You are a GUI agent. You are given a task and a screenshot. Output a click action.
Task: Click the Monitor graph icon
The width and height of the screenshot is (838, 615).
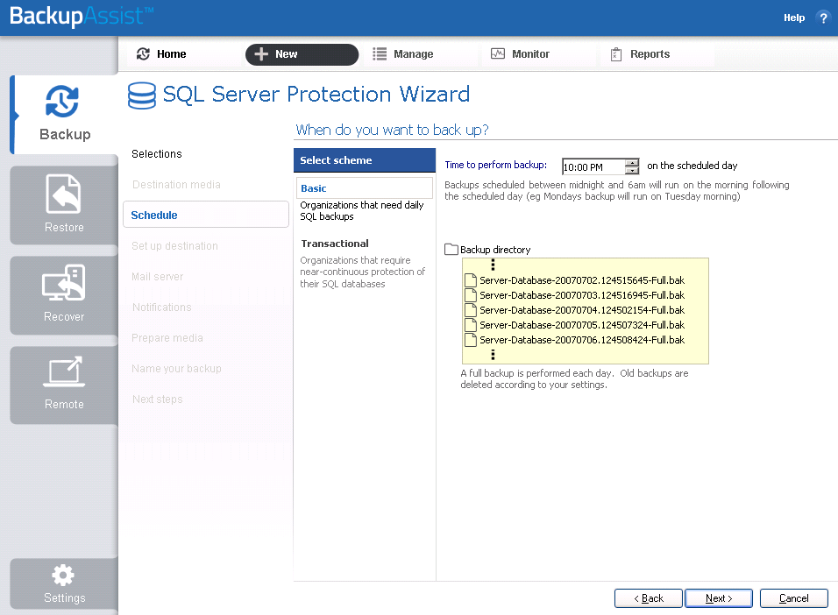coord(498,53)
